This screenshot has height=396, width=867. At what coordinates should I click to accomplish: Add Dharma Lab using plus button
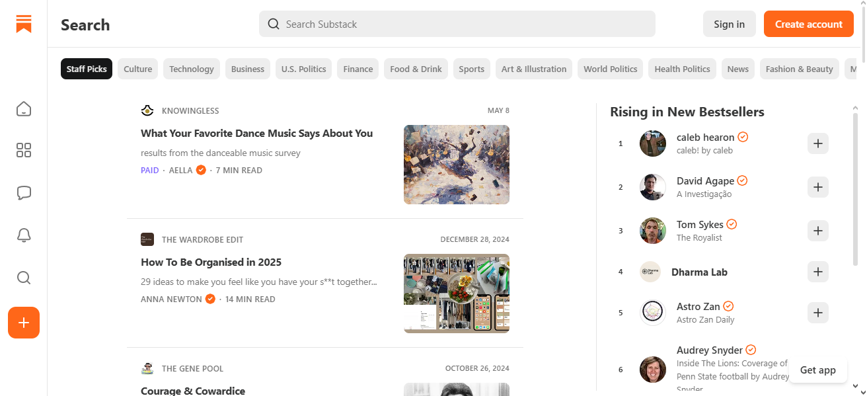click(817, 272)
